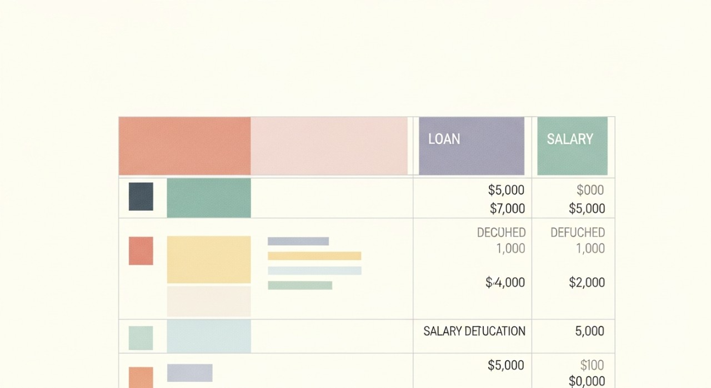
Task: Click the gray-blue bar at top of bar list
Action: point(298,241)
